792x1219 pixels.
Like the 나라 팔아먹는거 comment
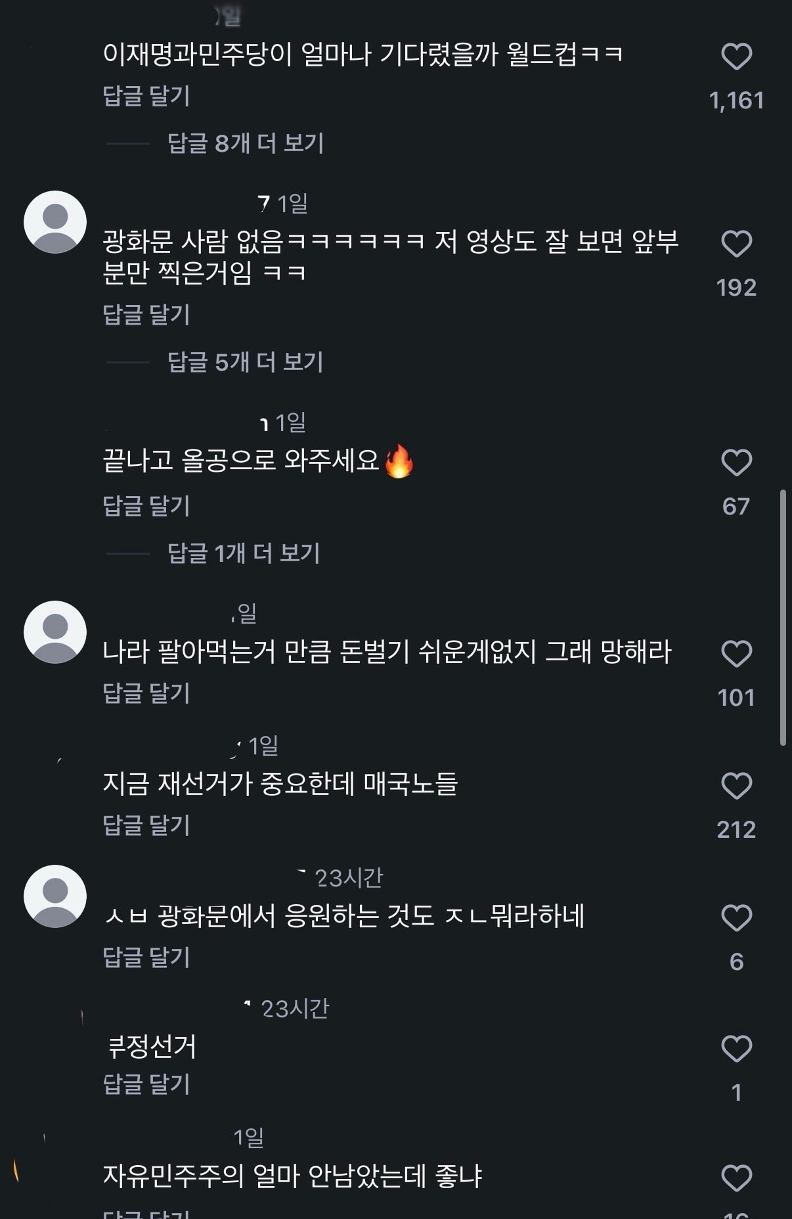click(x=736, y=654)
